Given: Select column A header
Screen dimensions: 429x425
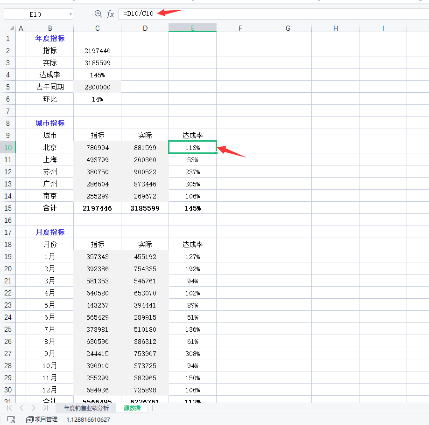Looking at the screenshot, I should point(21,28).
